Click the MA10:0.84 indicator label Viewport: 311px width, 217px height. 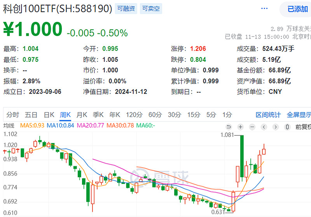60,125
